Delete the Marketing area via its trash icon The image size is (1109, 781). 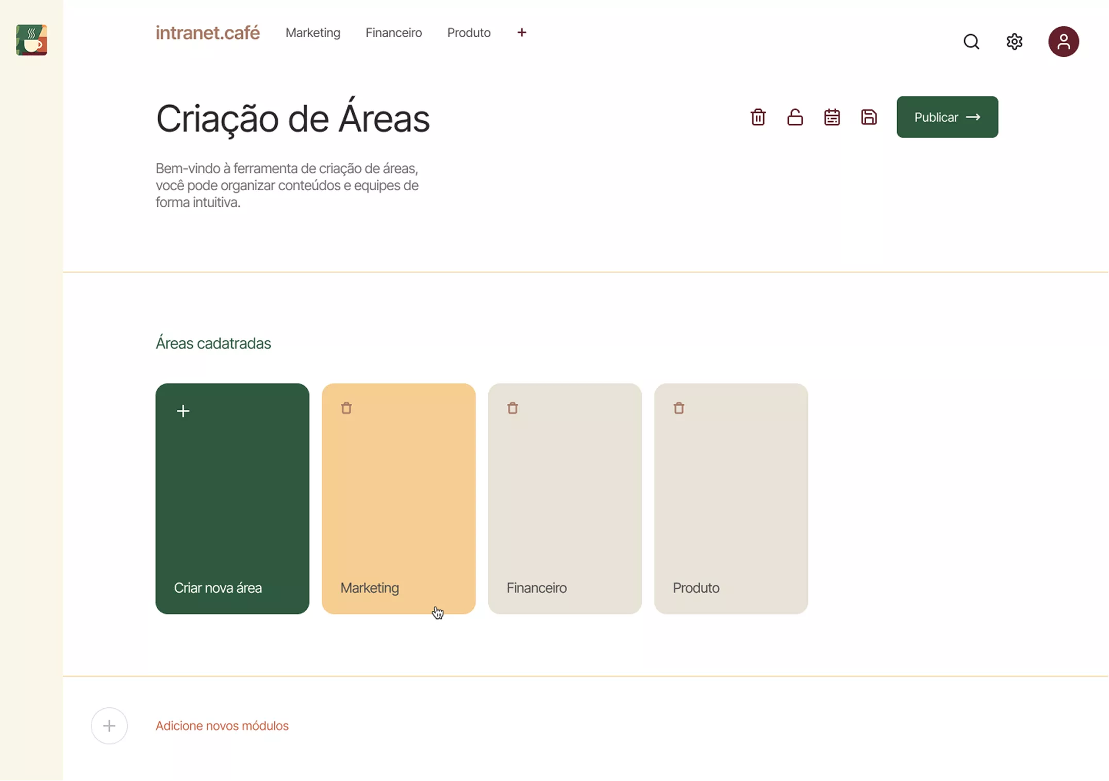click(346, 408)
